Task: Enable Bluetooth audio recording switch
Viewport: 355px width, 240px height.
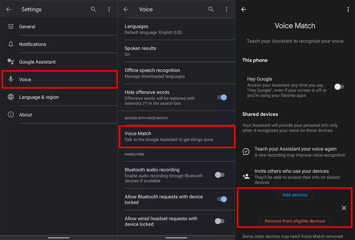Action: click(x=220, y=175)
